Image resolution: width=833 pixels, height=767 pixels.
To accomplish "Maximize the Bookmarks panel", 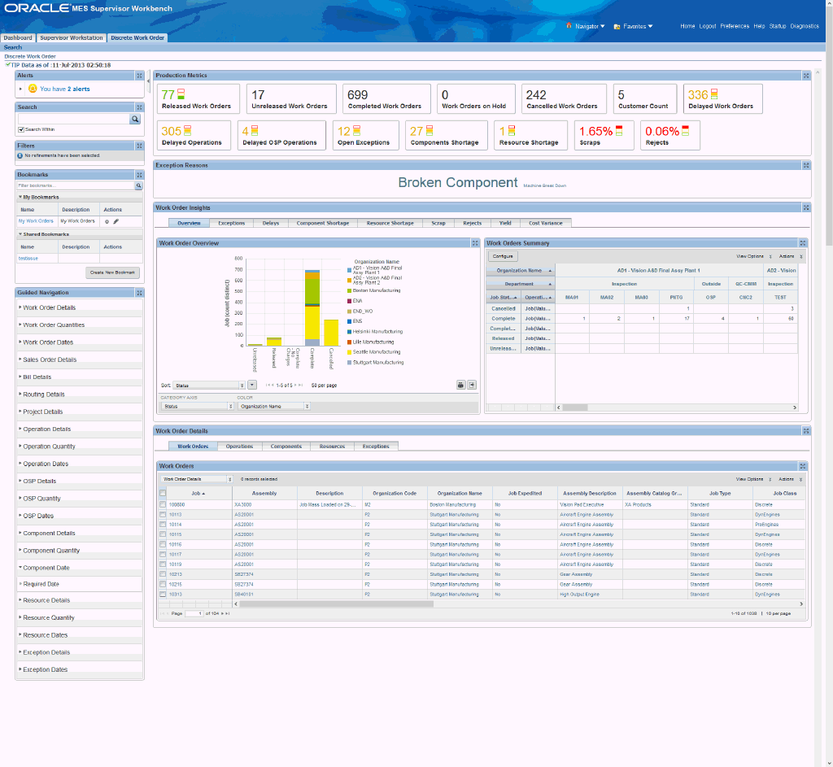I will [x=139, y=175].
